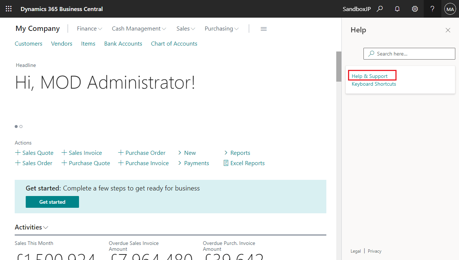The image size is (459, 260).
Task: Open the Microsoft 365 app launcher grid
Action: pyautogui.click(x=8, y=8)
